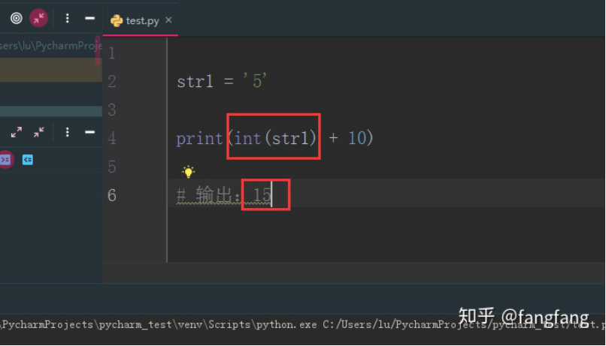Toggle the purple >= filter icon
Screen dimensions: 606x346
[5, 159]
